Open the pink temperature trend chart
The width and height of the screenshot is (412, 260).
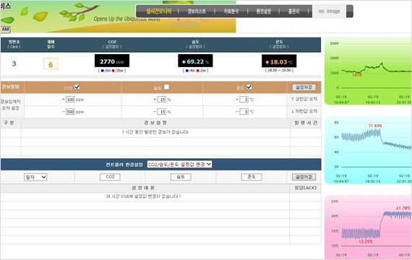368,227
